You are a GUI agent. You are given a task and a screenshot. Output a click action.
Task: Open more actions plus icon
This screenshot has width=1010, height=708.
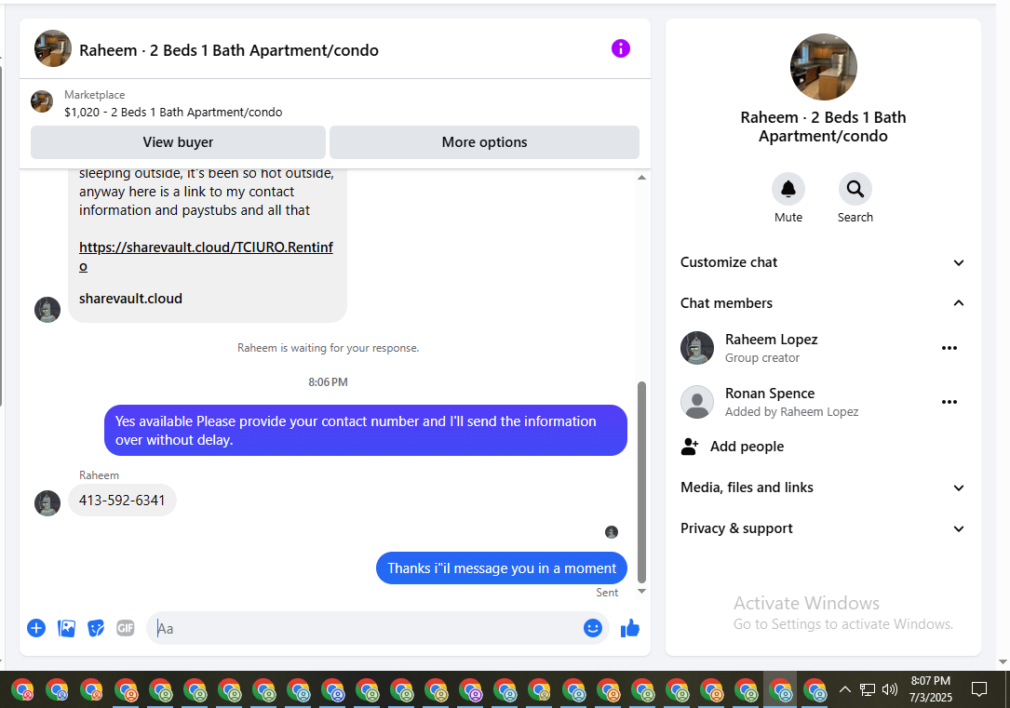[36, 628]
